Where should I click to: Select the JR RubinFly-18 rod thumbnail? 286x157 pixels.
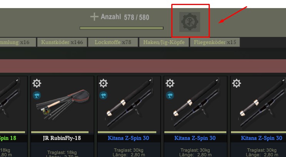click(63, 104)
